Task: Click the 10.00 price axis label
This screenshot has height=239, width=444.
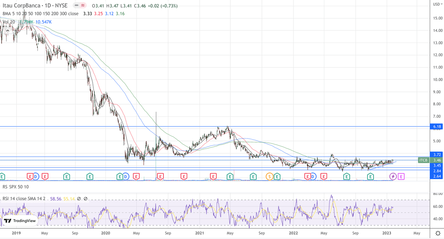Action: 437,79
